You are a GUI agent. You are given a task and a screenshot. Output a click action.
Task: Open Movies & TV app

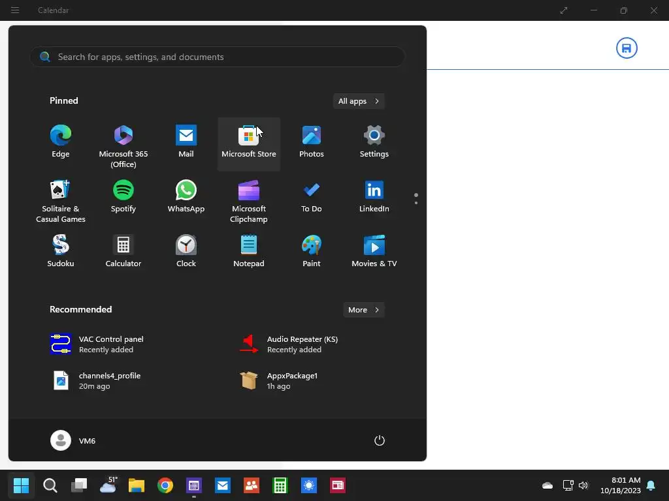point(374,251)
